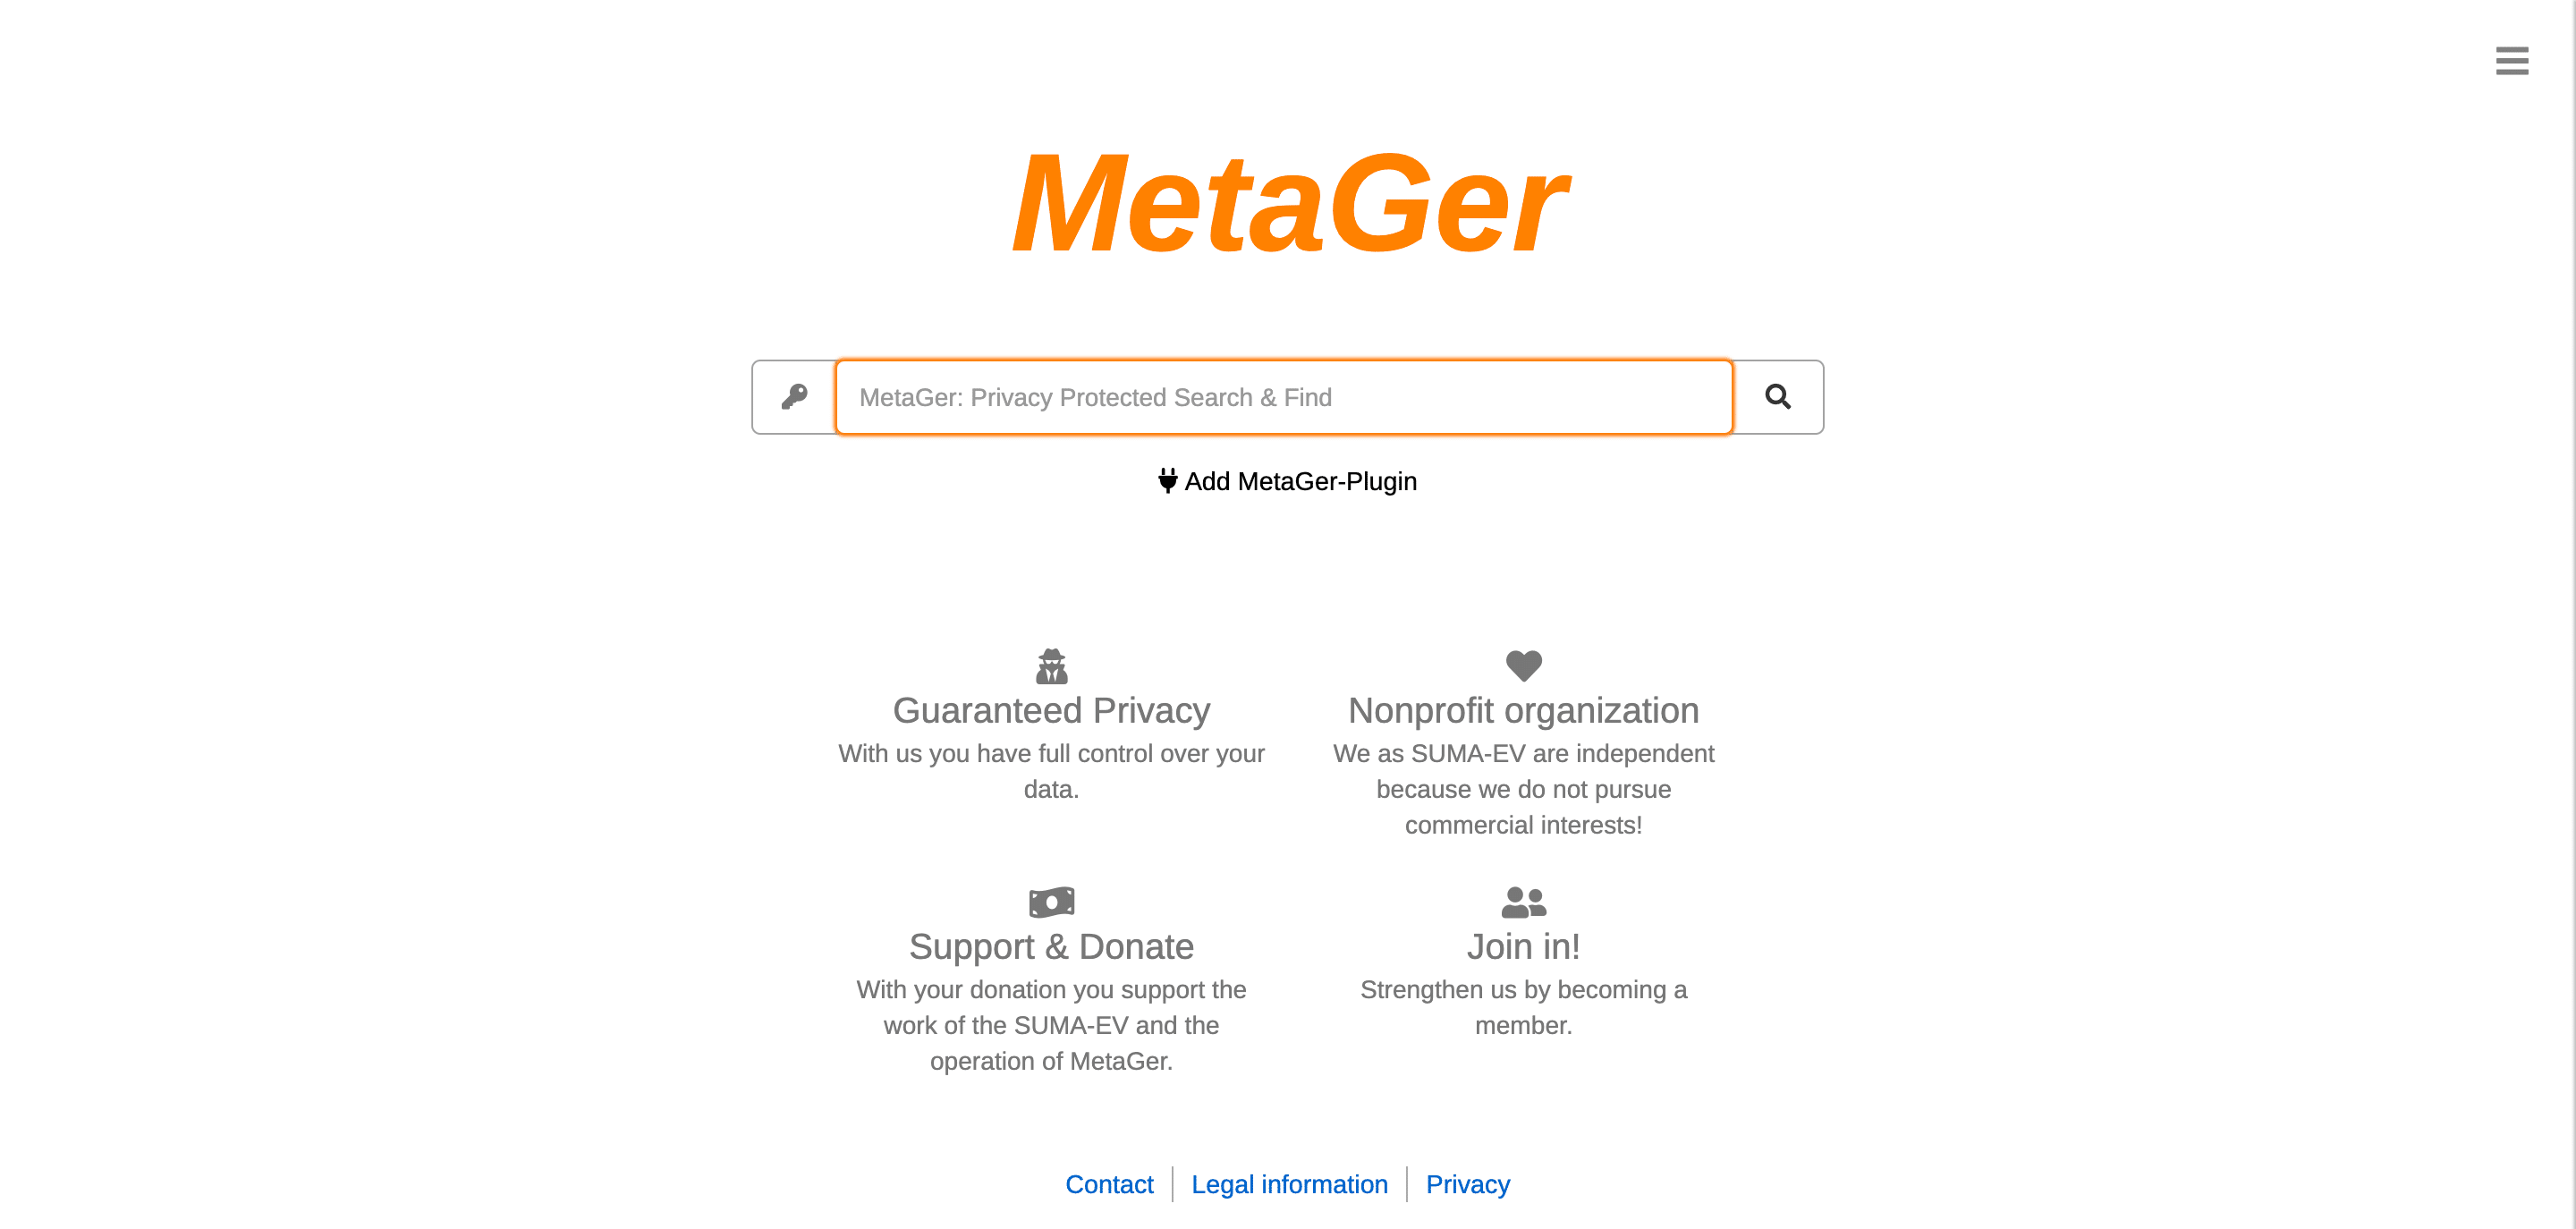Image resolution: width=2576 pixels, height=1229 pixels.
Task: Click the money/donate support icon
Action: coord(1052,901)
